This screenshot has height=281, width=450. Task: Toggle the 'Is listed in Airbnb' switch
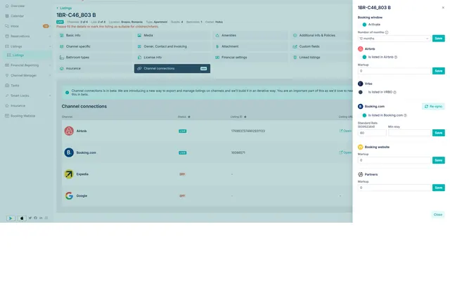point(362,57)
